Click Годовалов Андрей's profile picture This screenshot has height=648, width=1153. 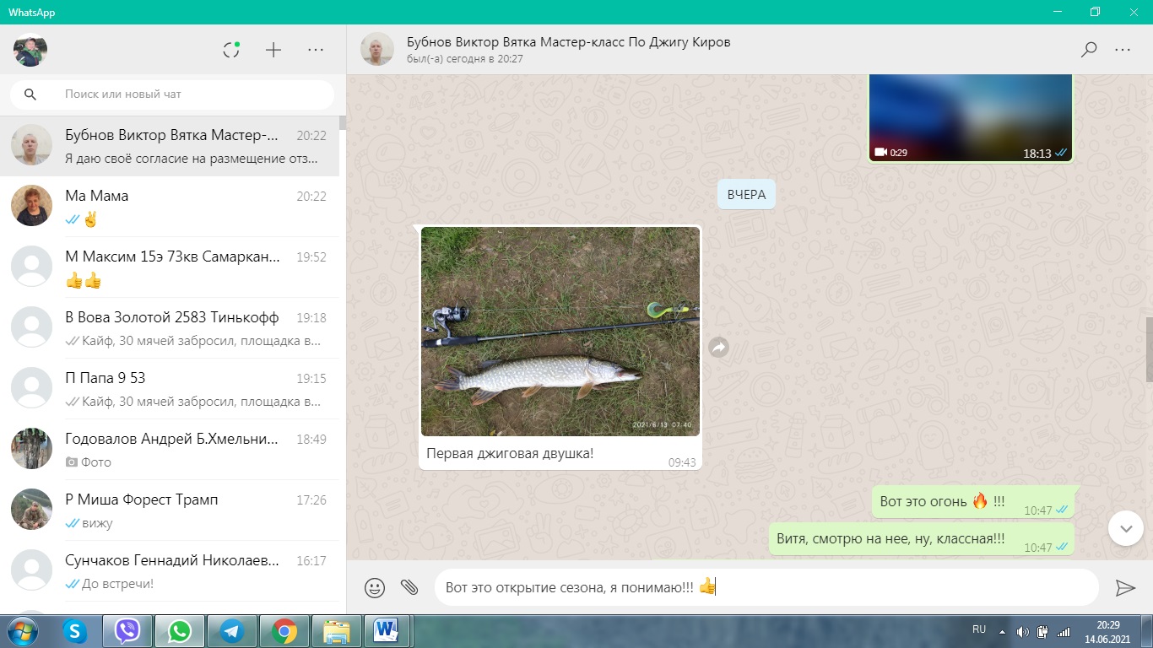32,449
